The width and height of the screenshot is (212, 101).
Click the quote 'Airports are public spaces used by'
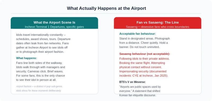pos(140,87)
